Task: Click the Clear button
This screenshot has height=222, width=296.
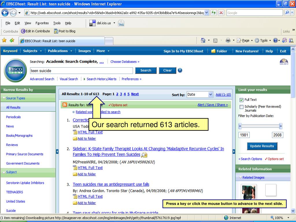Action: coord(167,71)
